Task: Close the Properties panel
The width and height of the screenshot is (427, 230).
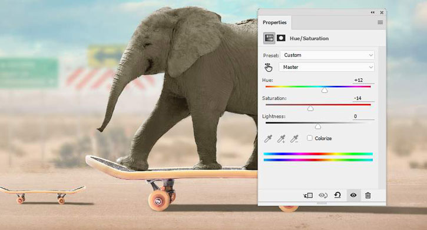Action: [x=382, y=12]
